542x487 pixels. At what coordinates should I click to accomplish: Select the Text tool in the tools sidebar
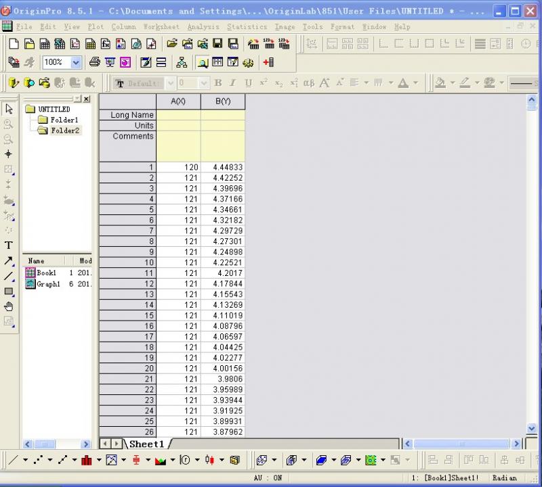tap(9, 246)
